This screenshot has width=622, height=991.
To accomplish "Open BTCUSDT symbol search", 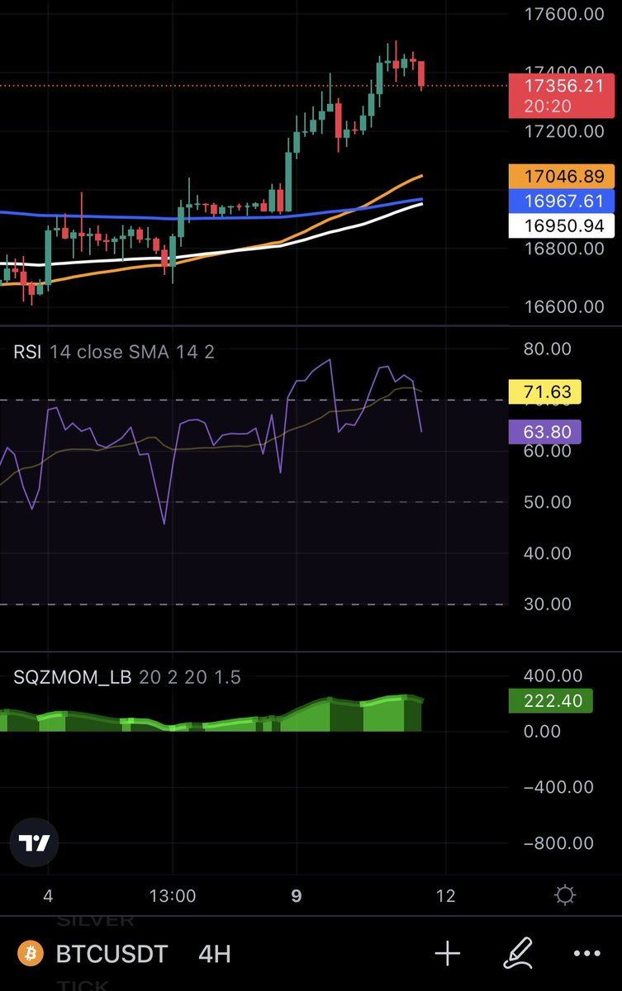I will 112,955.
